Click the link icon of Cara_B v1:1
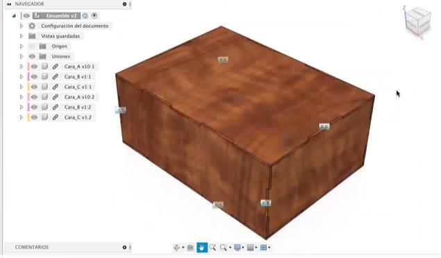 point(56,77)
